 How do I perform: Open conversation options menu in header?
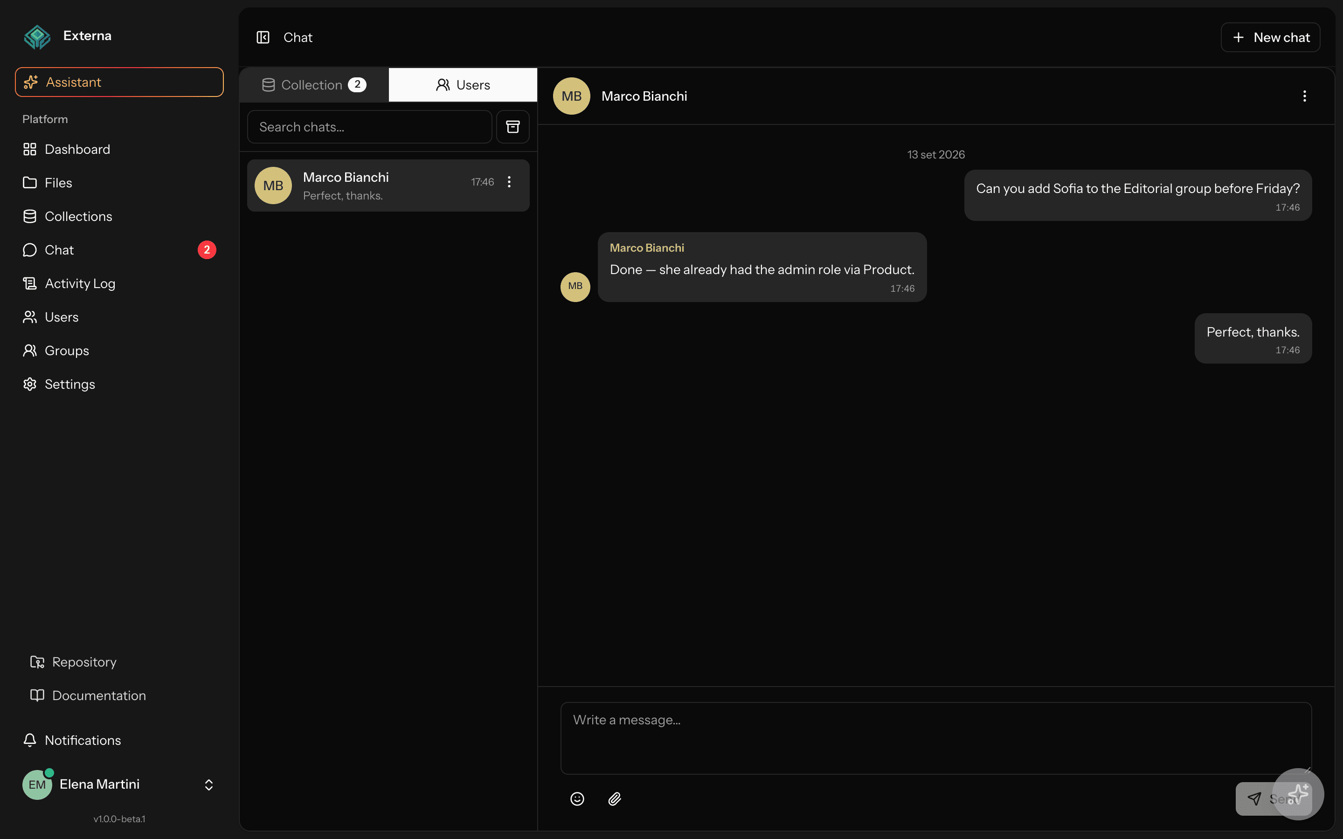tap(1305, 96)
